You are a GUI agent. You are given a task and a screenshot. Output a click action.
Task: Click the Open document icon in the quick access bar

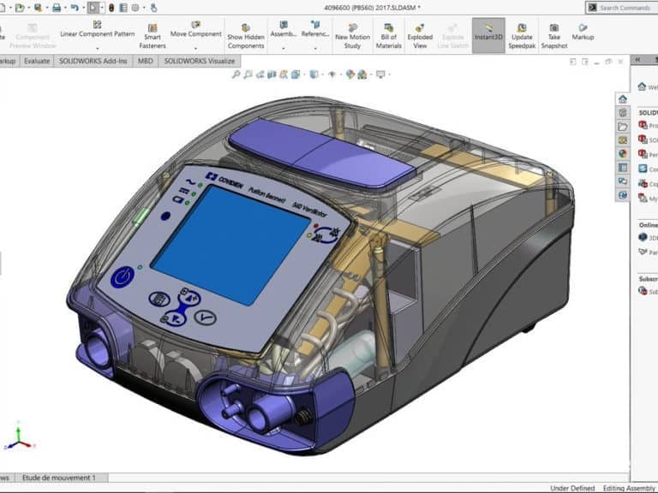[x=19, y=8]
